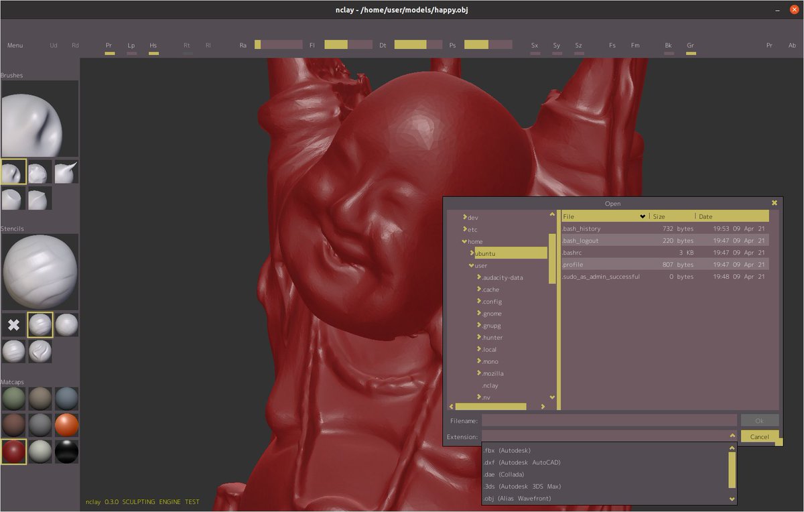Screen dimensions: 804x512
Task: Open the Menu in top toolbar
Action: 15,46
